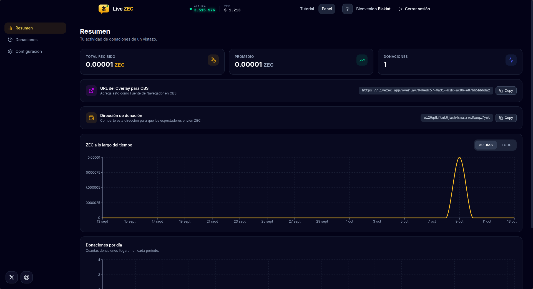
Task: Click the 'ZEC a lo largo del tiempo' heading
Action: click(x=109, y=145)
